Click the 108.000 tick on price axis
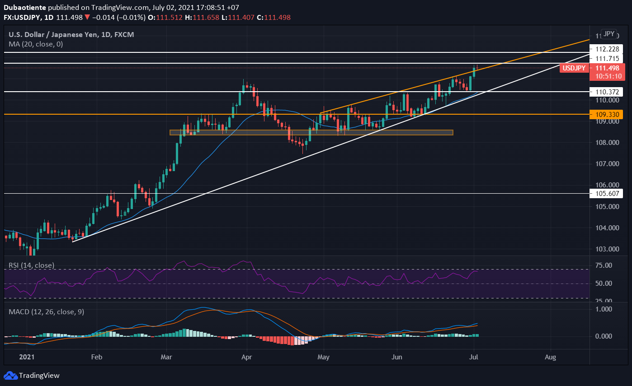The height and width of the screenshot is (386, 632). 607,143
